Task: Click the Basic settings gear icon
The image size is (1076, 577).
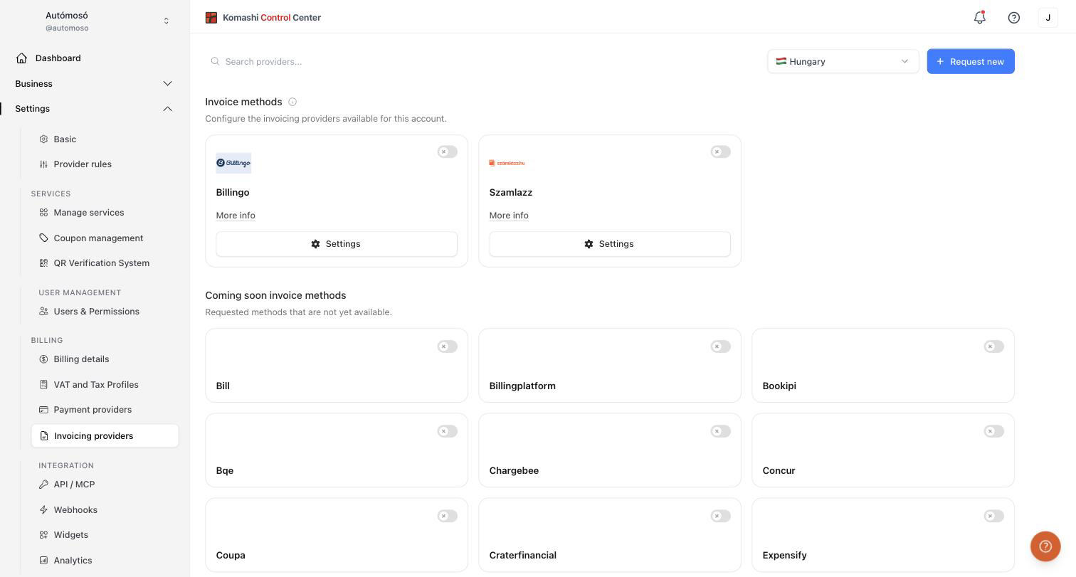Action: pos(43,139)
